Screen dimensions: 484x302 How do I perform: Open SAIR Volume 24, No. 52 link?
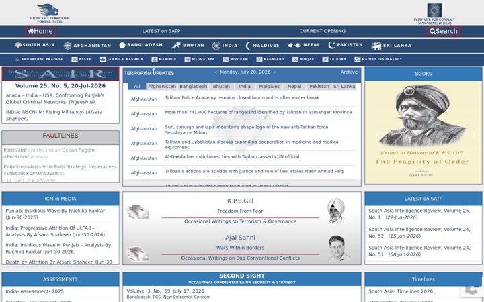tap(419, 233)
